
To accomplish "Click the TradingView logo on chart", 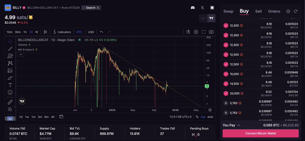I will (22, 101).
